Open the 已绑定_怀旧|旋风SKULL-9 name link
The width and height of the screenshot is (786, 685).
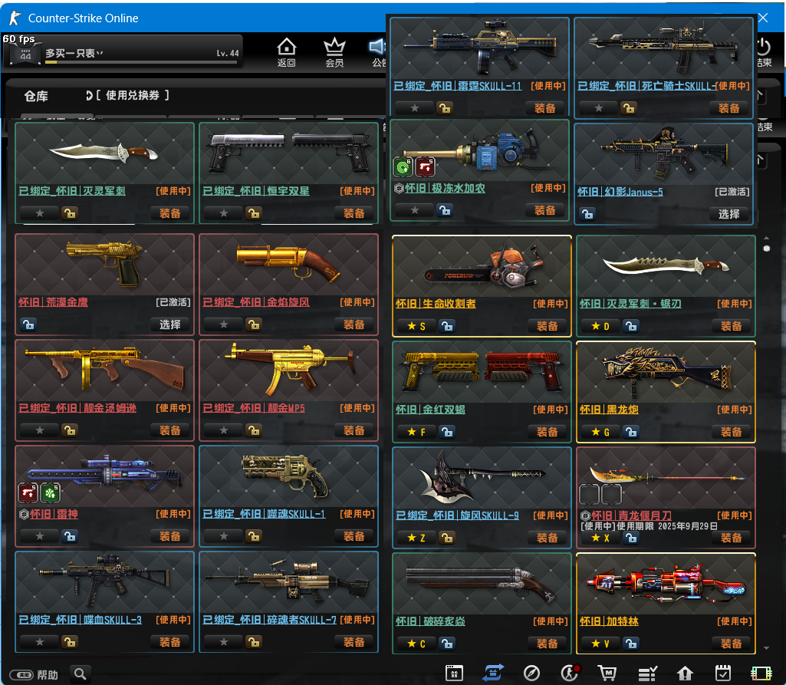pyautogui.click(x=457, y=515)
